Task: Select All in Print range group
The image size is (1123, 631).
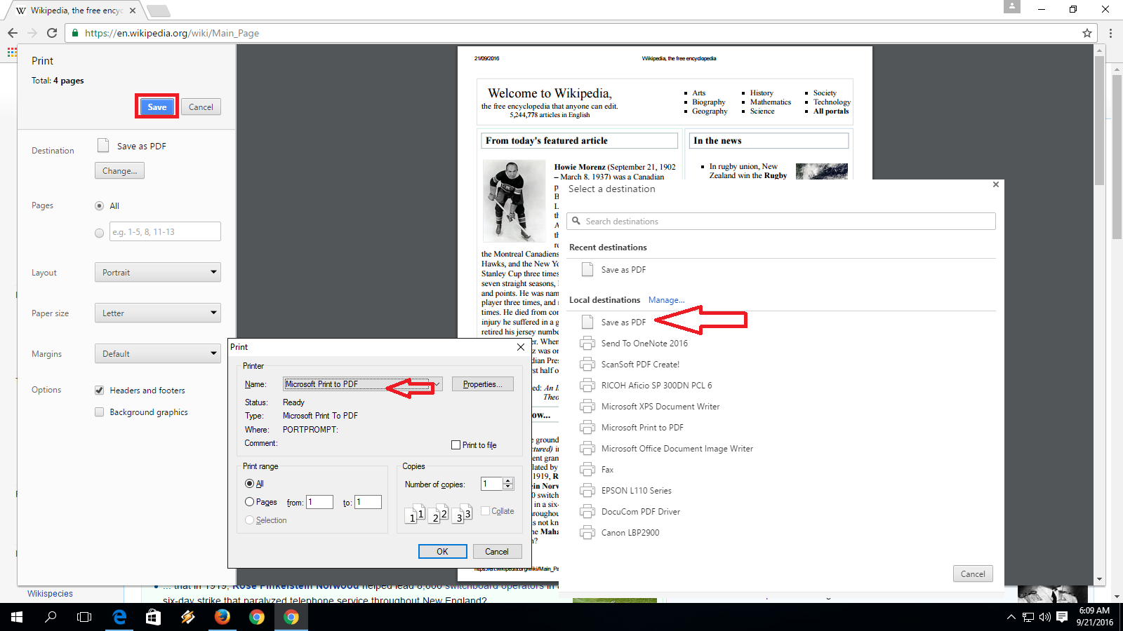Action: click(249, 484)
